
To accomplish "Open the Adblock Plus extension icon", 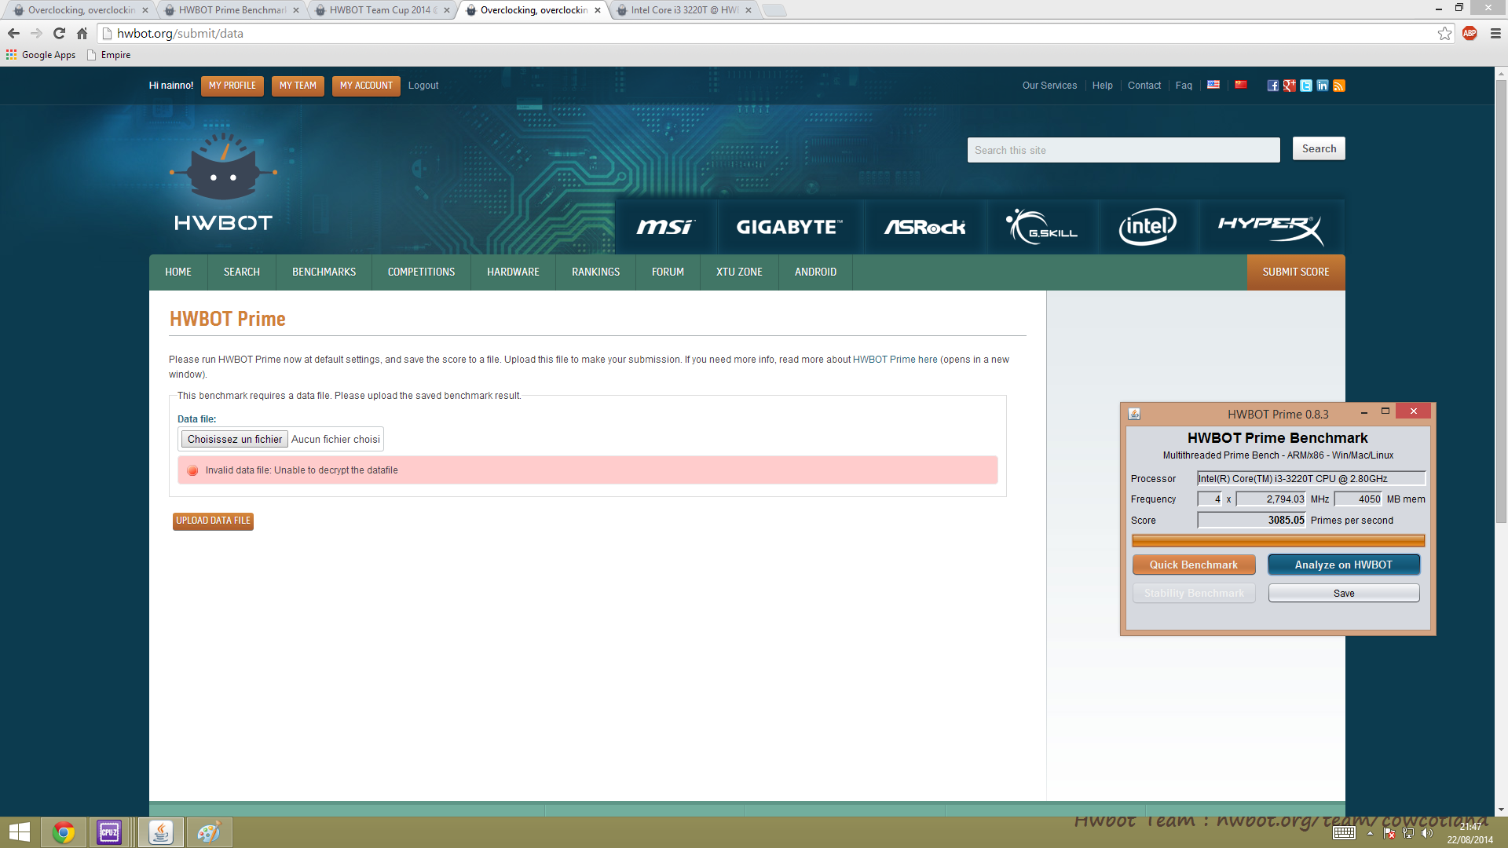I will [1470, 33].
